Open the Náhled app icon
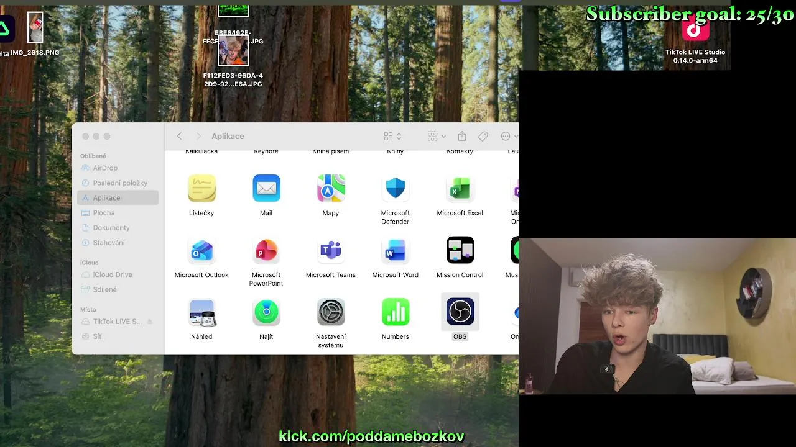This screenshot has width=796, height=447. click(x=201, y=312)
